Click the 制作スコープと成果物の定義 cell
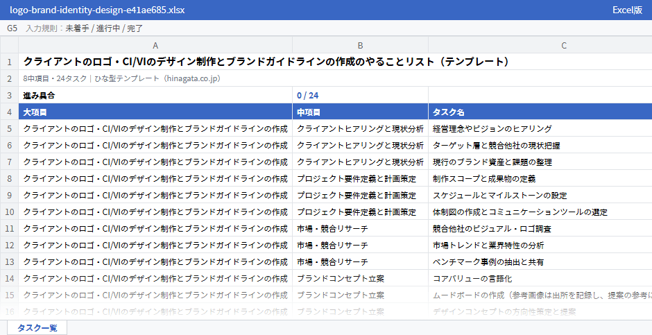The image size is (652, 335). pyautogui.click(x=540, y=179)
